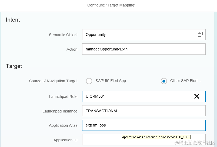Choose the Other SAP Fiori option

pos(164,81)
